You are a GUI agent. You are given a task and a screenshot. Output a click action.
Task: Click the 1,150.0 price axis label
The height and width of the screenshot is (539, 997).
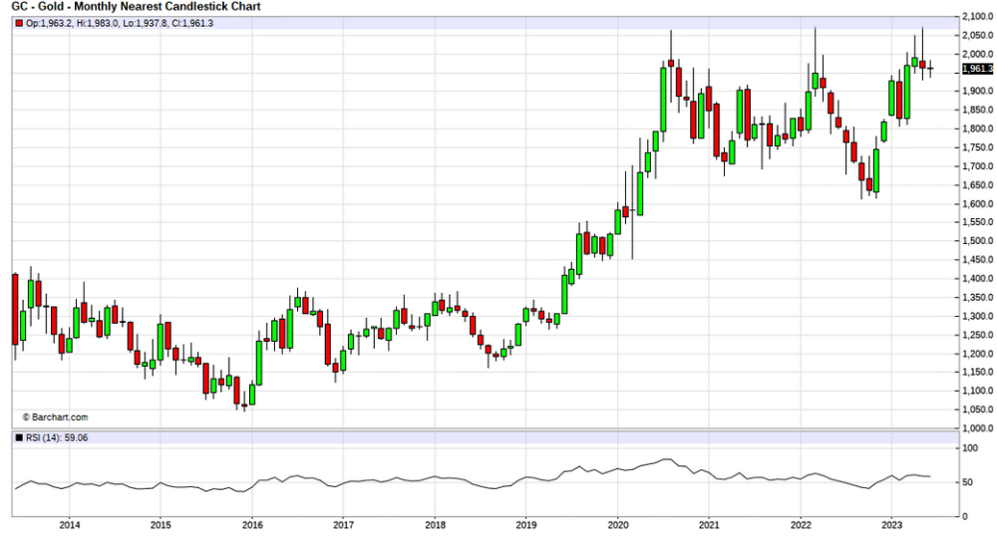click(x=977, y=372)
